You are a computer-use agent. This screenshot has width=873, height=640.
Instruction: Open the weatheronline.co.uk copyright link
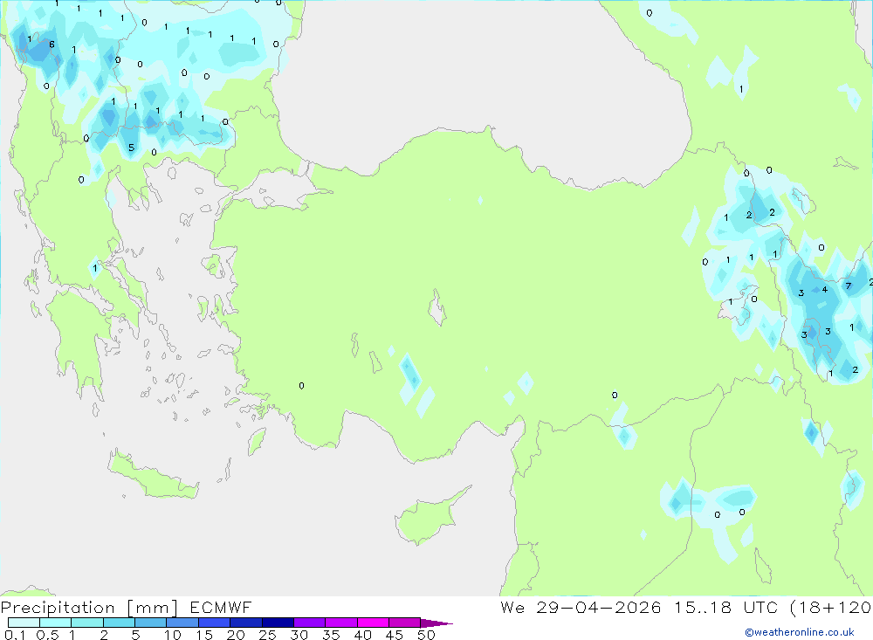click(800, 632)
